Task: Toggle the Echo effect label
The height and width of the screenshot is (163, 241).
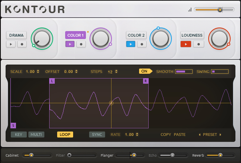Action: tap(153, 155)
